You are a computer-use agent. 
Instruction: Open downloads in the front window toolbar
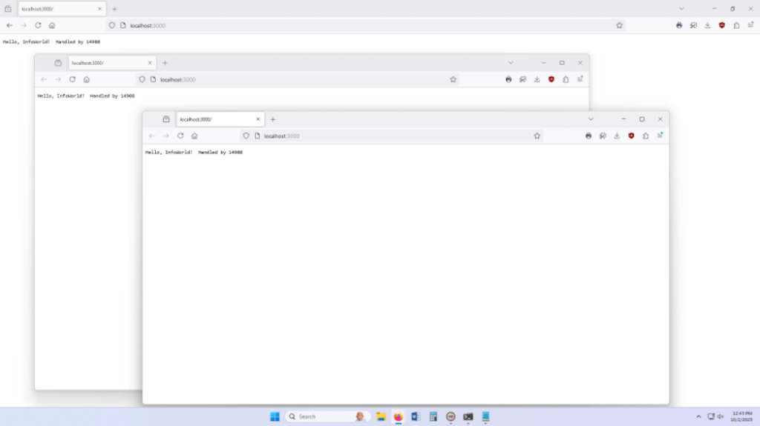[617, 136]
